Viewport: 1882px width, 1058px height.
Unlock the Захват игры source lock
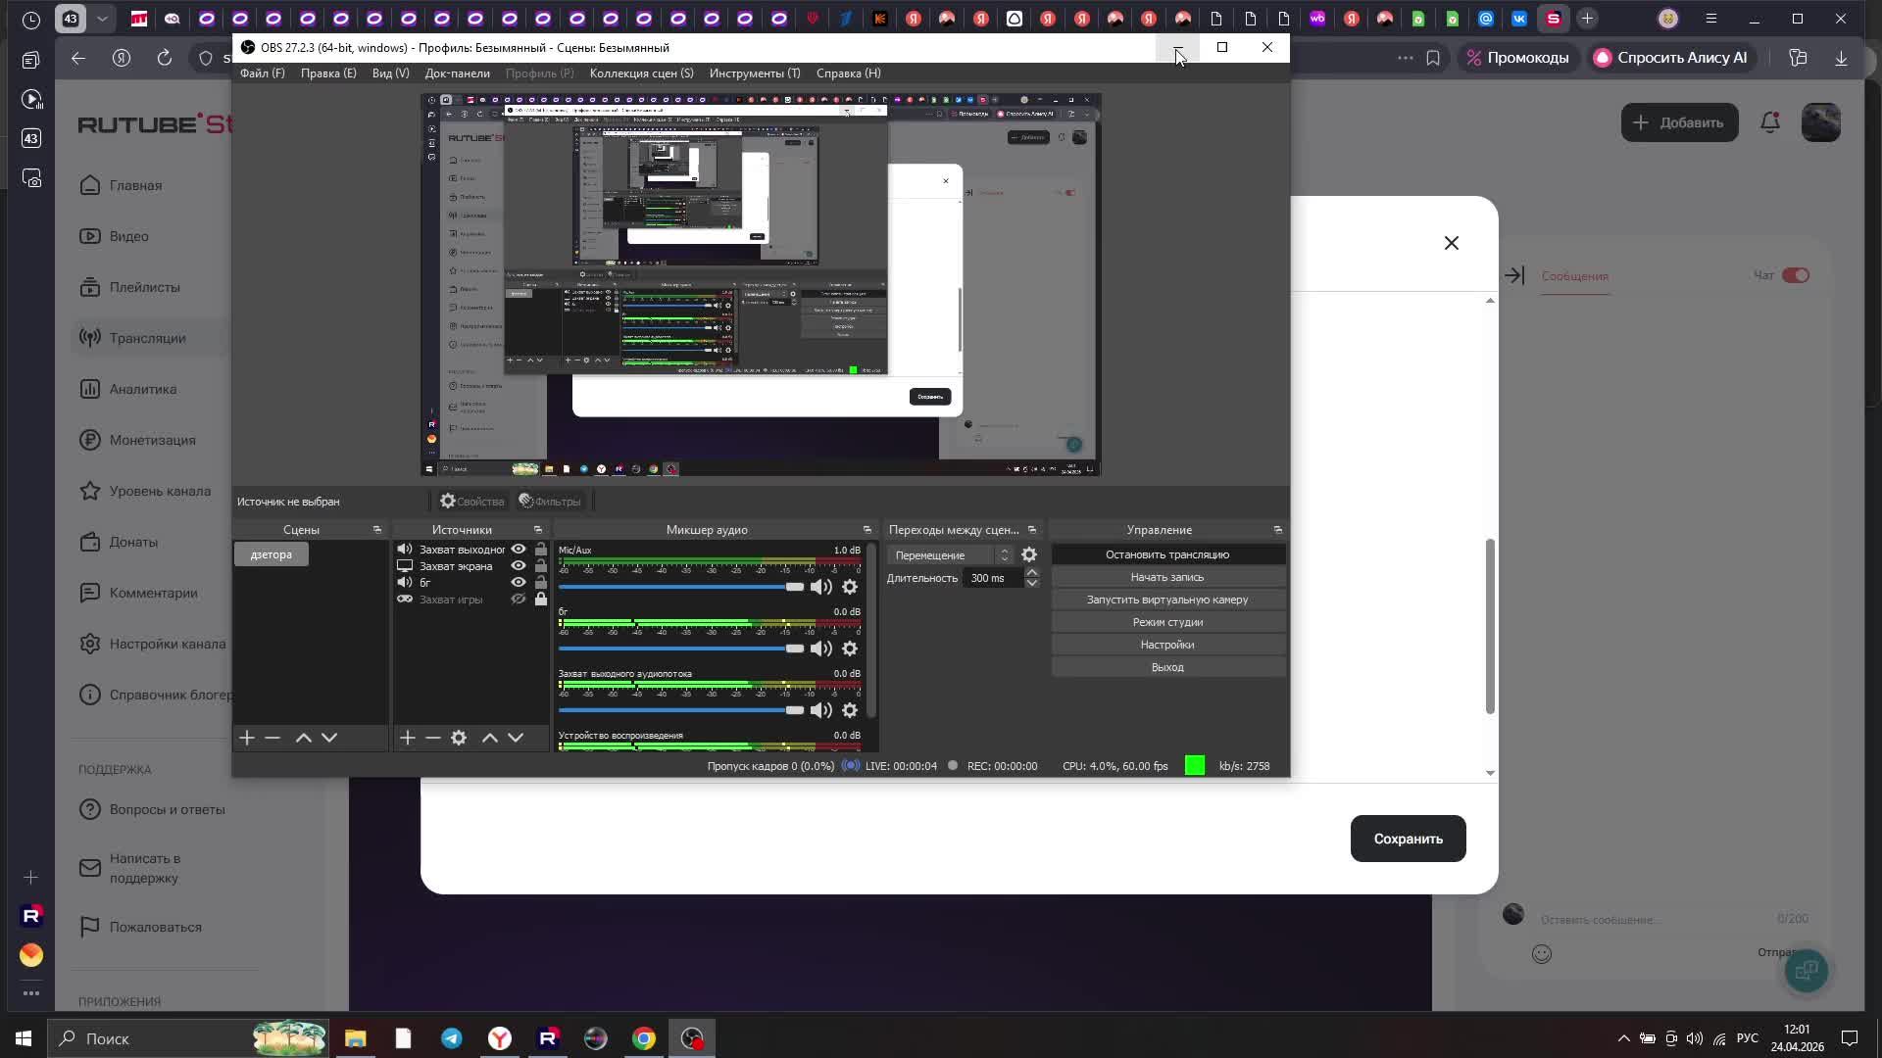pyautogui.click(x=541, y=599)
